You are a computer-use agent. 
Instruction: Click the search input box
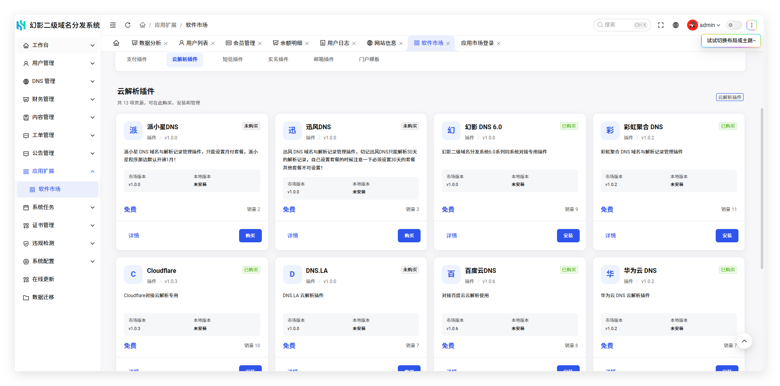pos(622,25)
